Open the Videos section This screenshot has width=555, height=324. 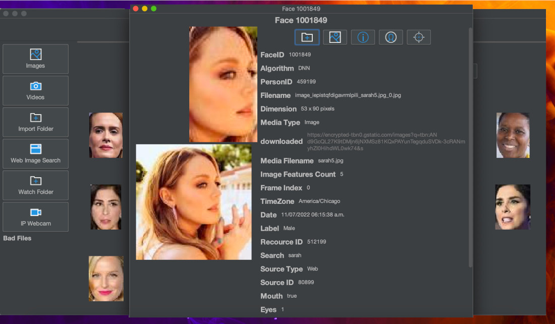tap(35, 90)
